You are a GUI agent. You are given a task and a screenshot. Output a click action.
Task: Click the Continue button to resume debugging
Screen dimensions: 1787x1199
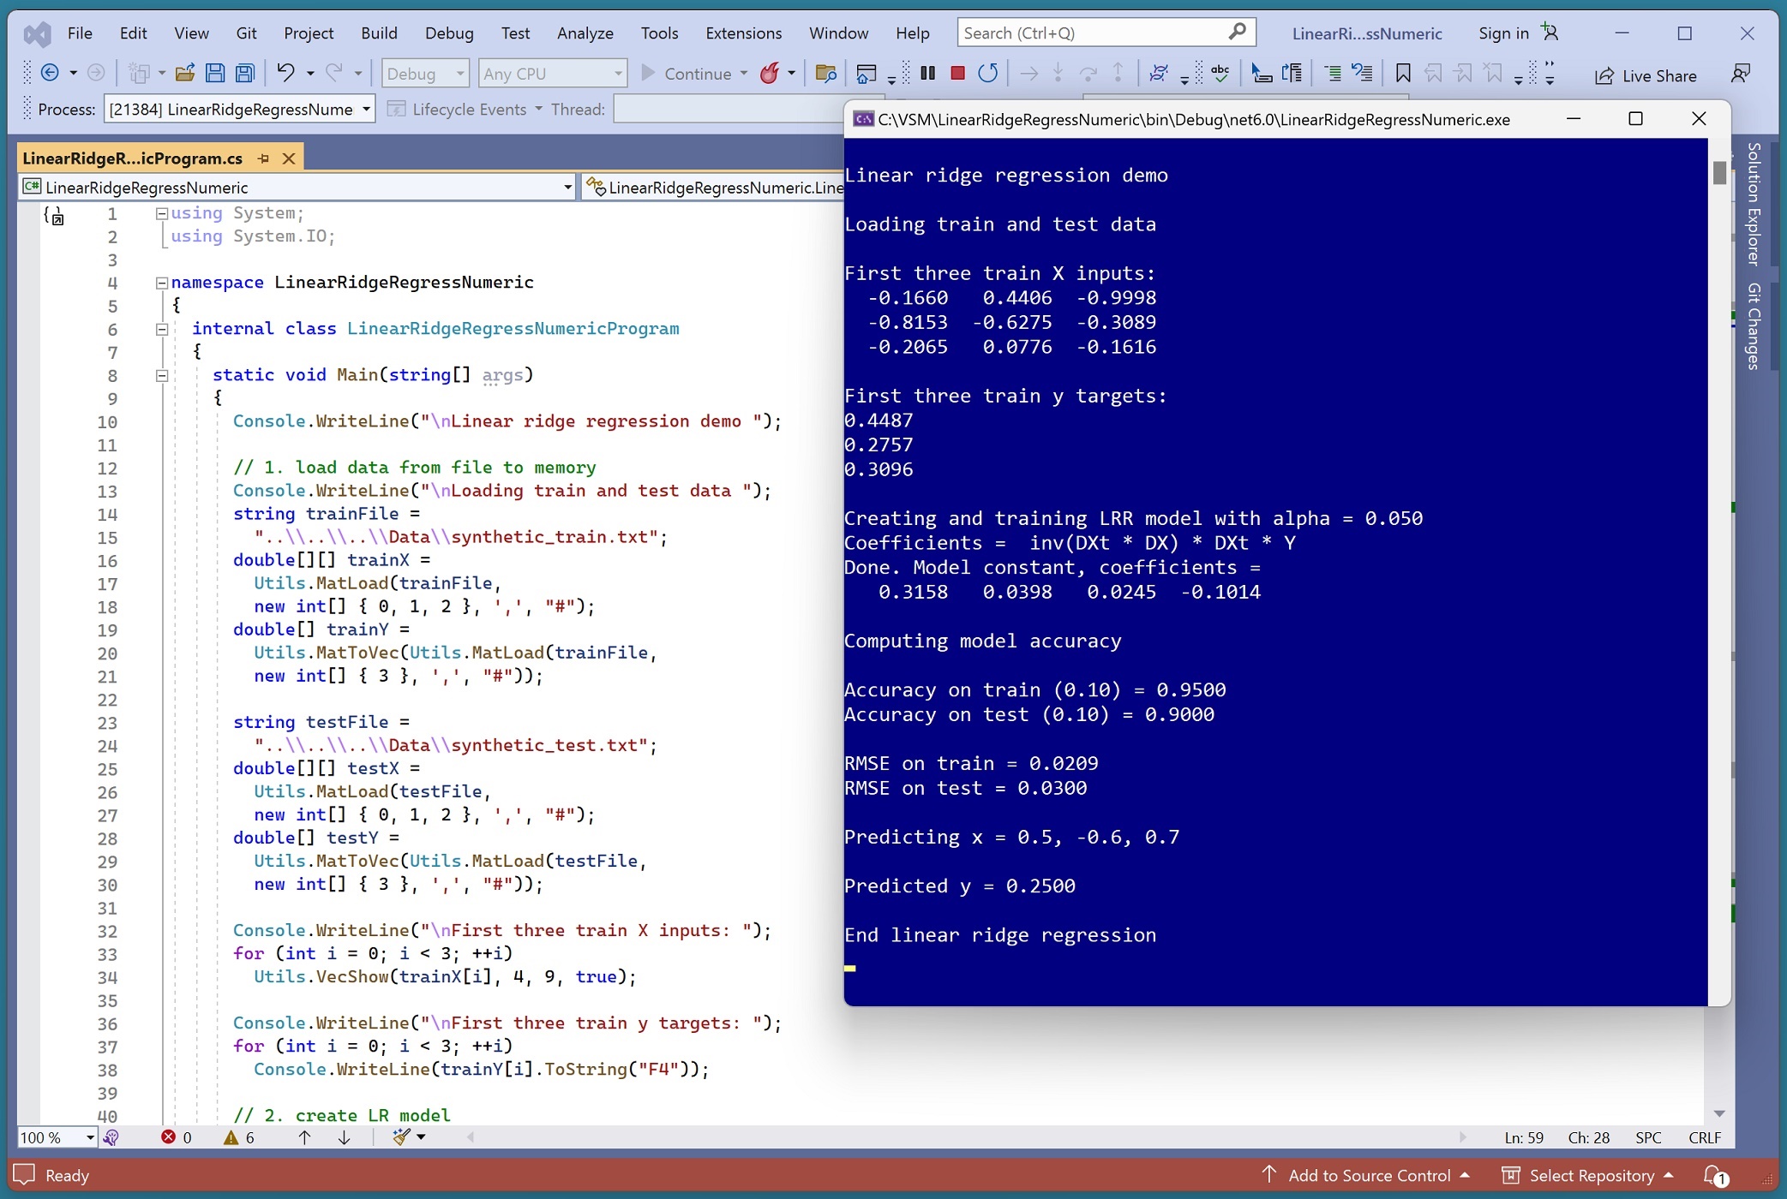point(694,74)
